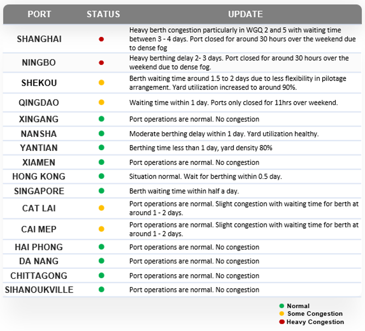Viewport: 365px width, 331px height.
Task: Click the green status dot for Xingang
Action: pos(101,119)
